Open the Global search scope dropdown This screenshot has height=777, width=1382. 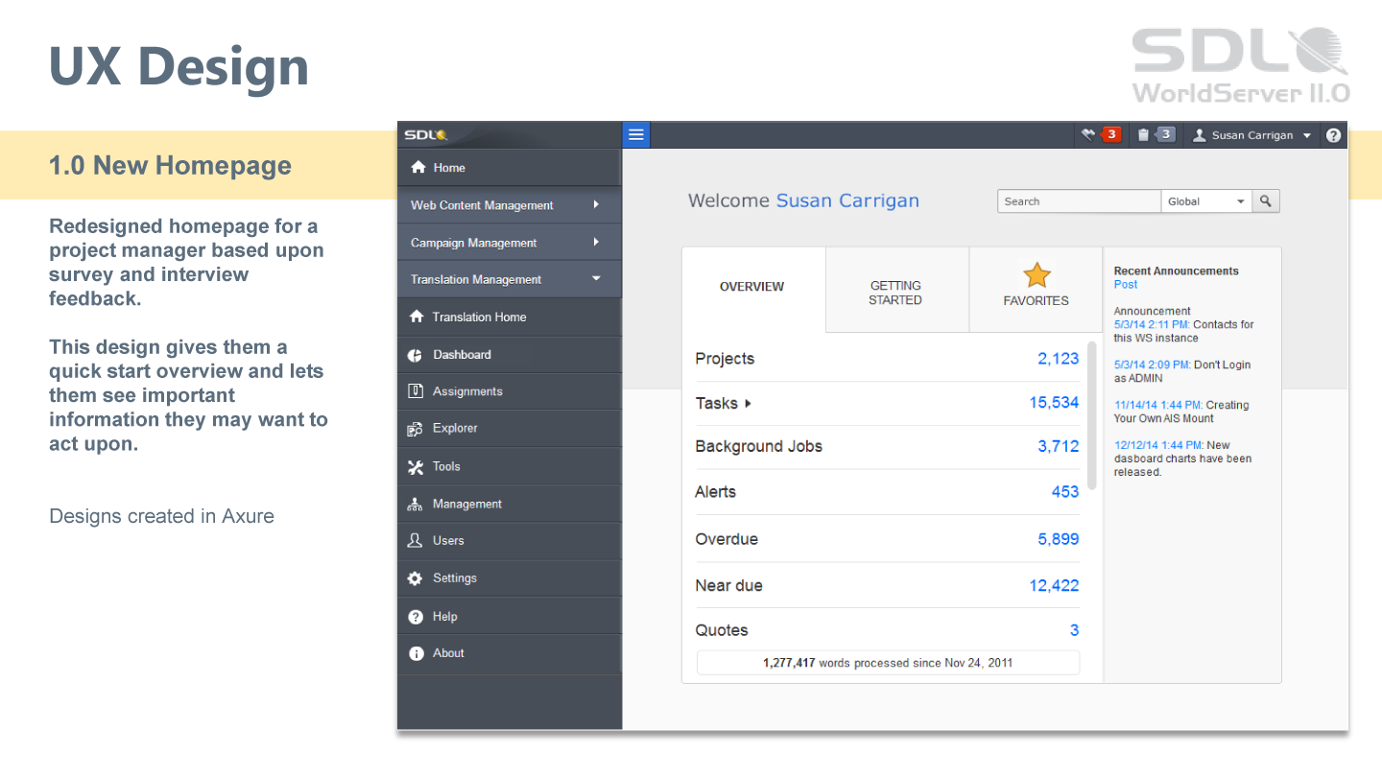click(x=1206, y=201)
